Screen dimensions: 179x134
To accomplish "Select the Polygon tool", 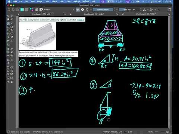I will [8, 30].
